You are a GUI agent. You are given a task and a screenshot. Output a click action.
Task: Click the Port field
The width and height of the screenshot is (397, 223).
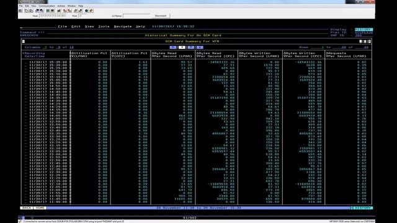[x=83, y=15]
